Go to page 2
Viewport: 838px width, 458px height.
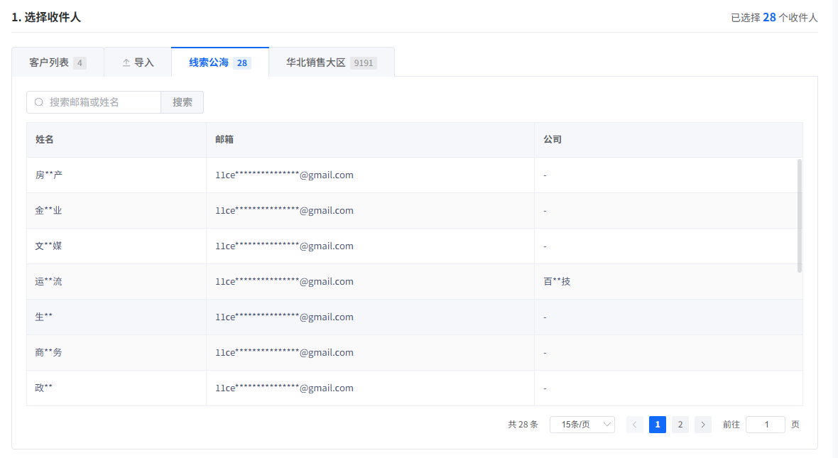point(680,425)
